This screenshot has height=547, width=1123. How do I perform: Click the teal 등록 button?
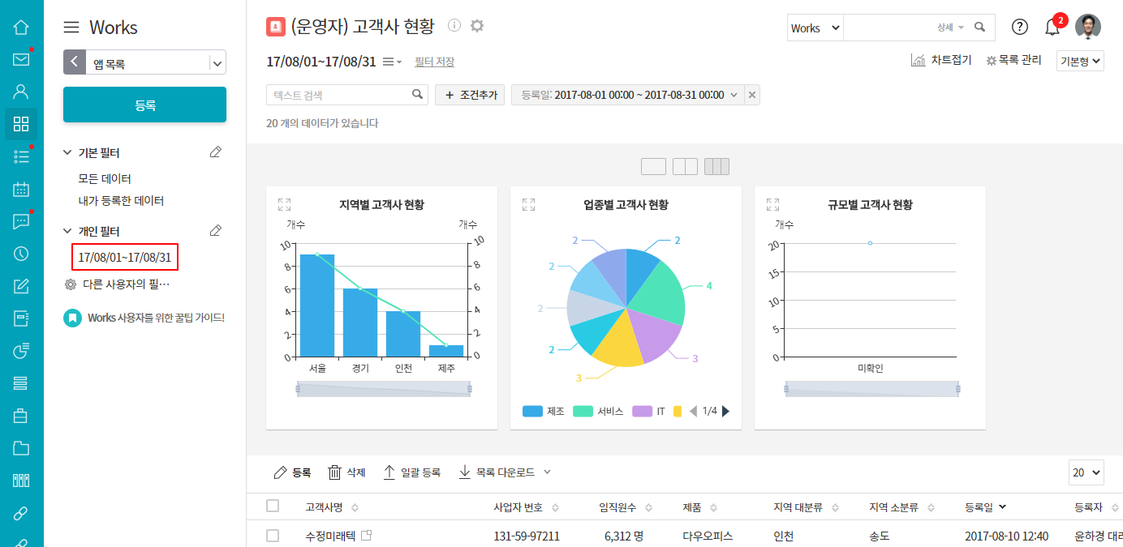144,105
